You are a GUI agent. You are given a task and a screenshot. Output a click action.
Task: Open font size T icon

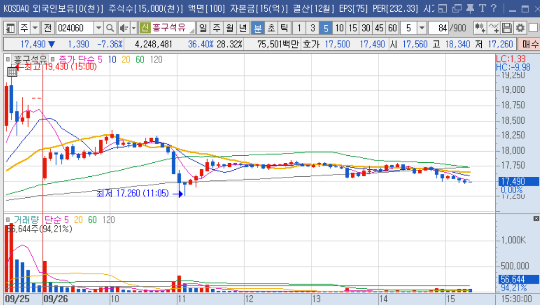pos(482,8)
